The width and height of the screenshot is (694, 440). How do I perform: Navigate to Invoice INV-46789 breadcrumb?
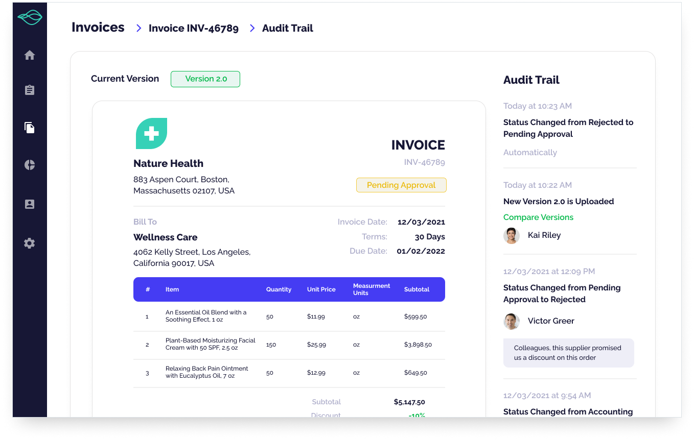tap(193, 29)
